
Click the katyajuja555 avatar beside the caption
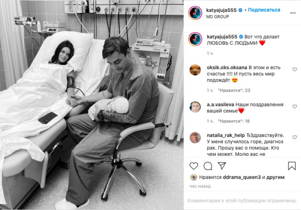click(195, 39)
